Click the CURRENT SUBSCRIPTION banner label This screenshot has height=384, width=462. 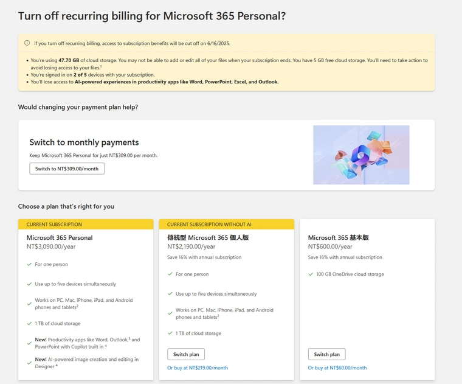pyautogui.click(x=54, y=225)
